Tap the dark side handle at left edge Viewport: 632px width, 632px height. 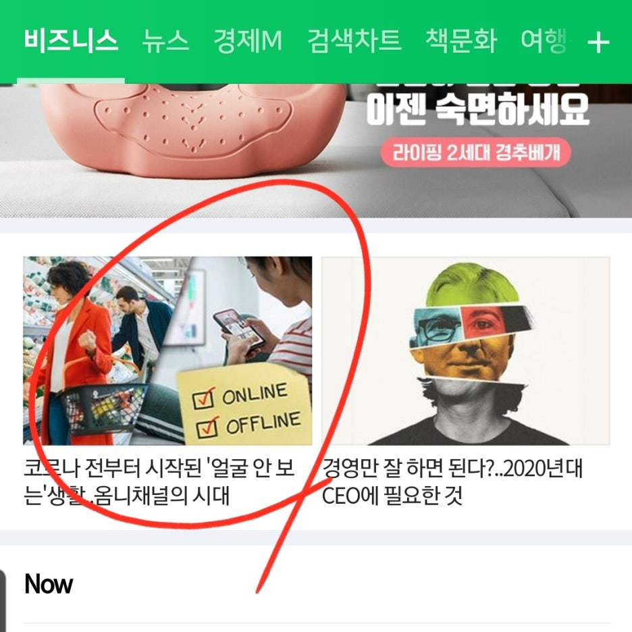pos(3,600)
